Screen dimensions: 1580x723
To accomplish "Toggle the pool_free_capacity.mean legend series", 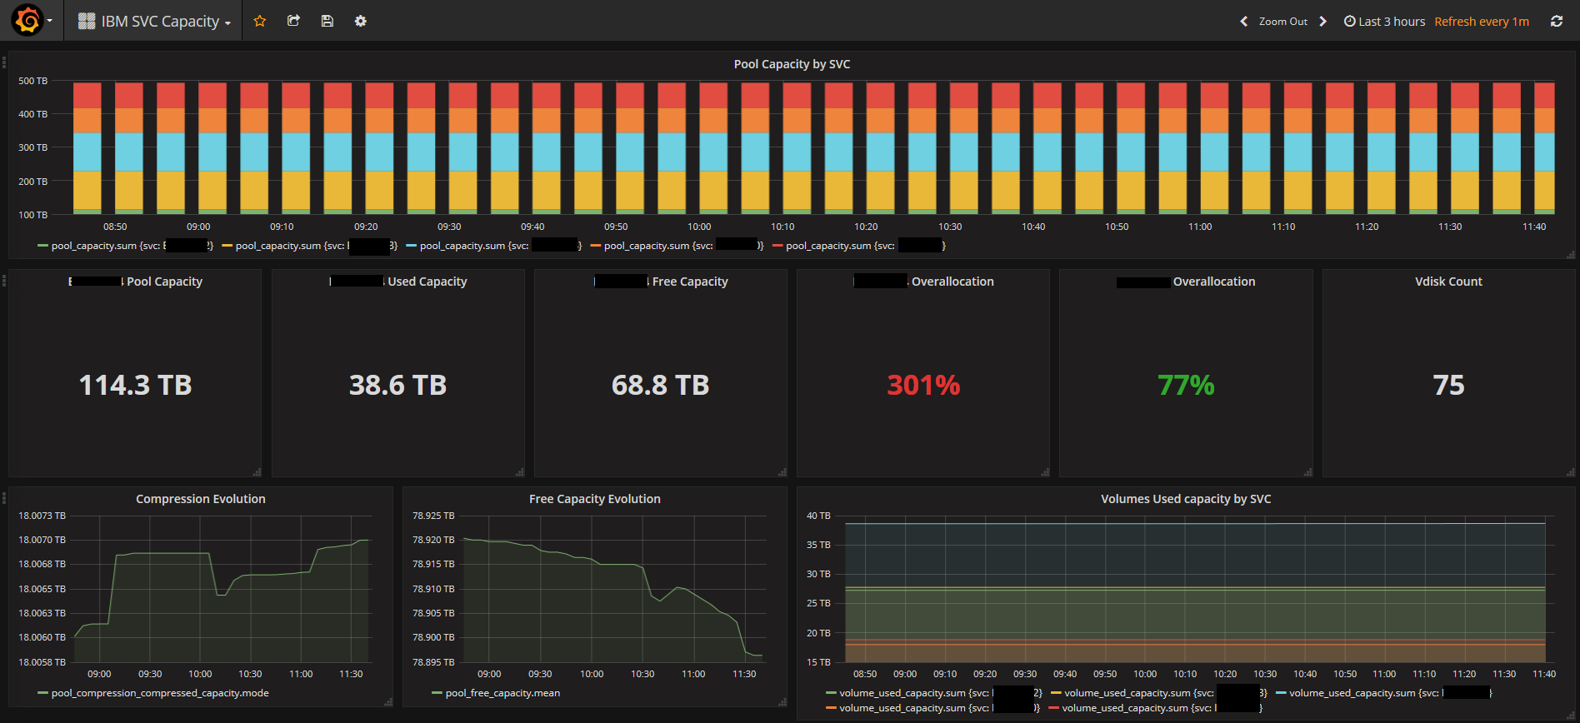I will pos(502,693).
